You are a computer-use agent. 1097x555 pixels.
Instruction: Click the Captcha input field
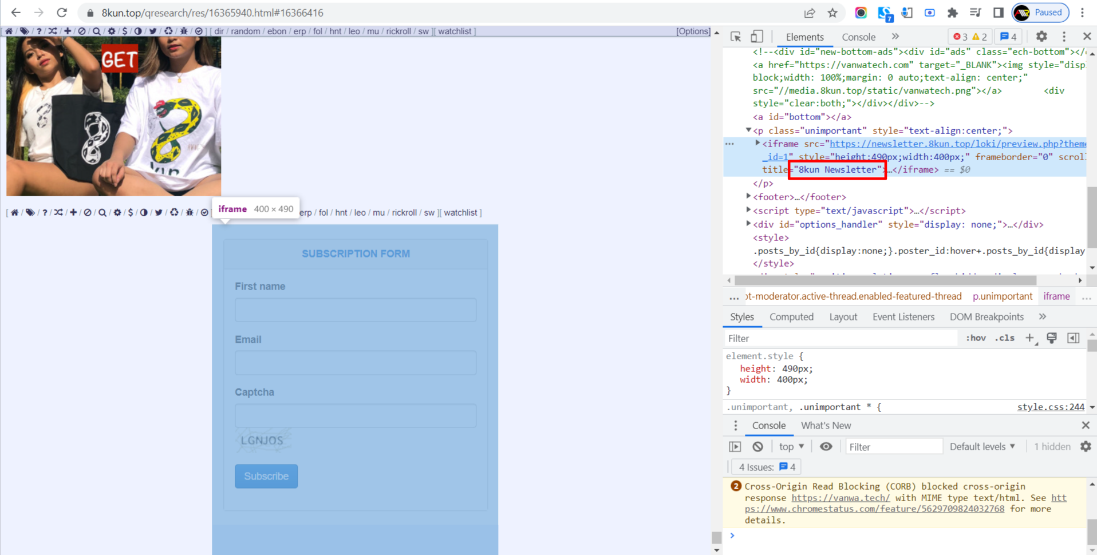point(356,415)
